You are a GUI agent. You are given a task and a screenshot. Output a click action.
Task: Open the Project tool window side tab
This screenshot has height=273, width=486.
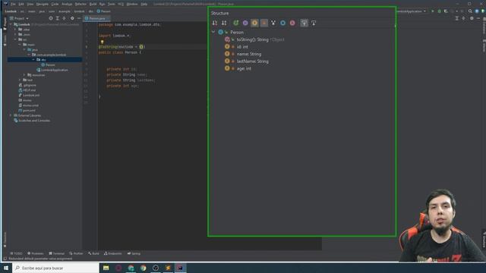[x=5, y=24]
